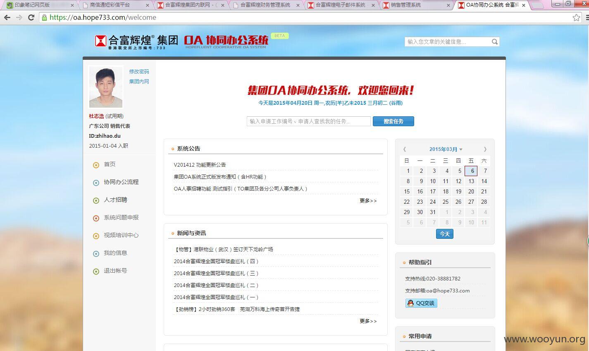Close the 销售管理系统 tab
This screenshot has height=351, width=589.
pyautogui.click(x=448, y=5)
